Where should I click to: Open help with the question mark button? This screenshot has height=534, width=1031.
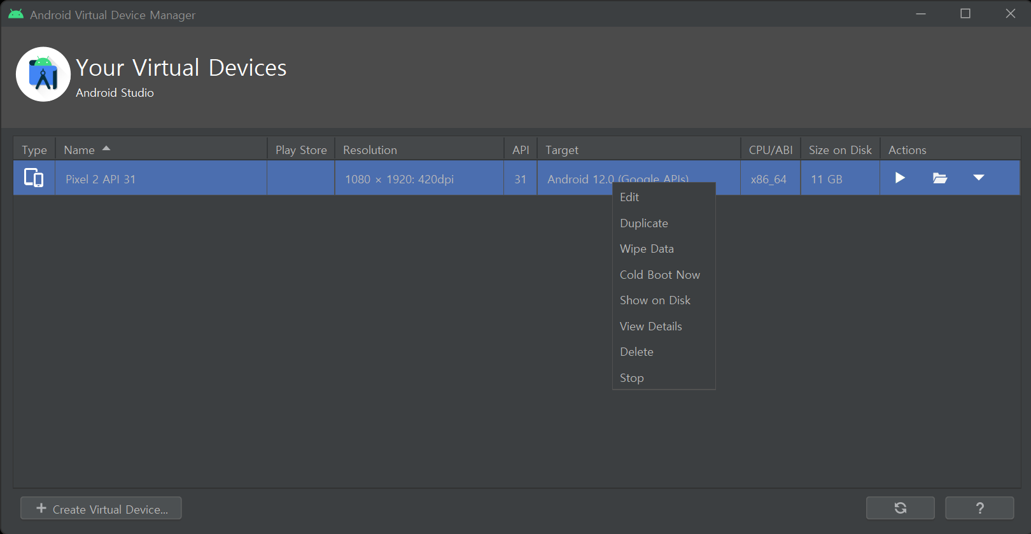coord(979,508)
